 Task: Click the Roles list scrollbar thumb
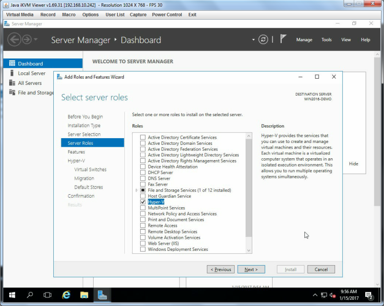[249, 188]
